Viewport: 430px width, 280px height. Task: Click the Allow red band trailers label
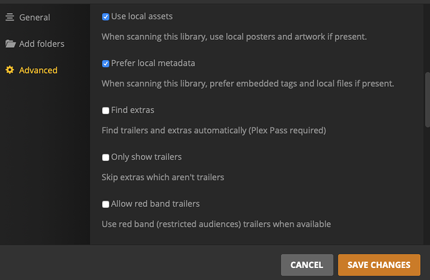pos(155,204)
